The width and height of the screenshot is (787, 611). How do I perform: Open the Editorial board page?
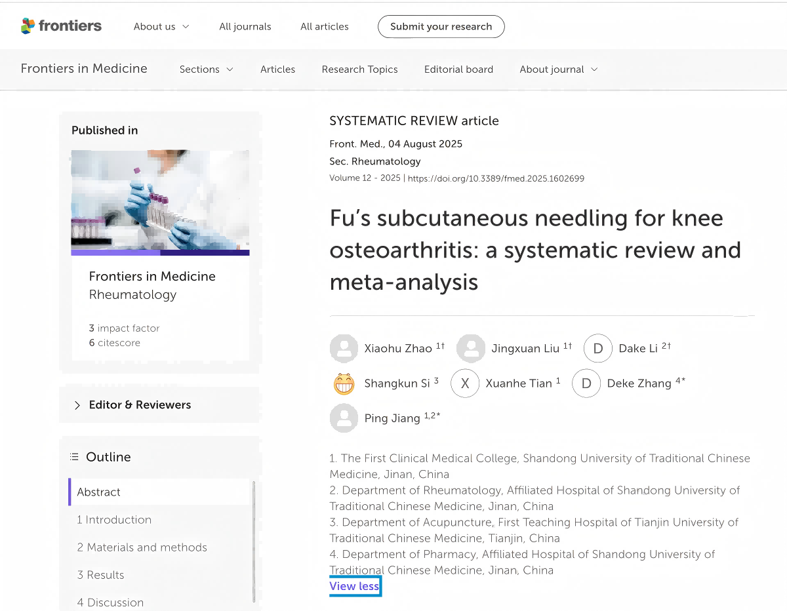coord(458,69)
